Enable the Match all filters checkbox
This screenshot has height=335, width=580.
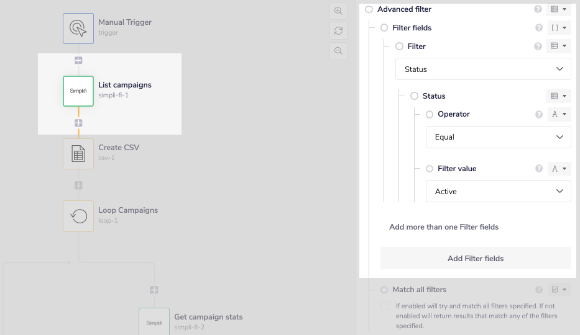(x=385, y=306)
